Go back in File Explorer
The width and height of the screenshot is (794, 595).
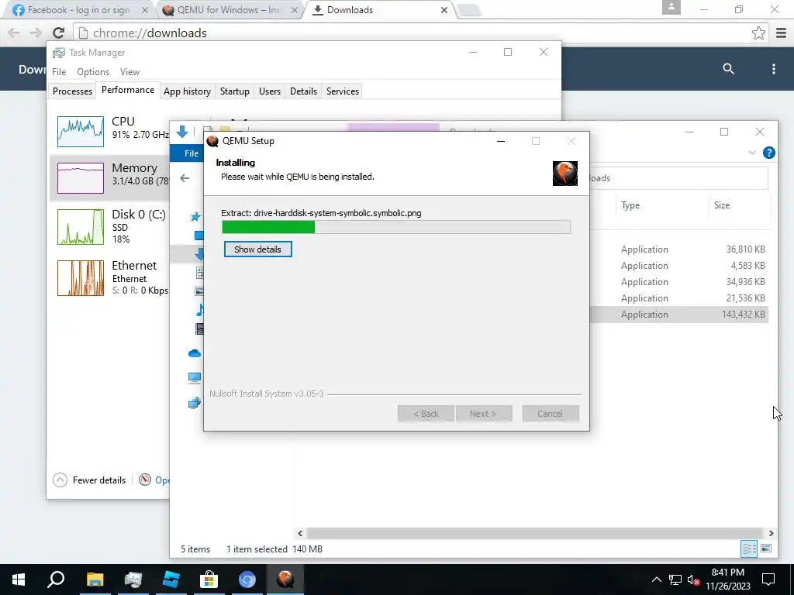(185, 178)
